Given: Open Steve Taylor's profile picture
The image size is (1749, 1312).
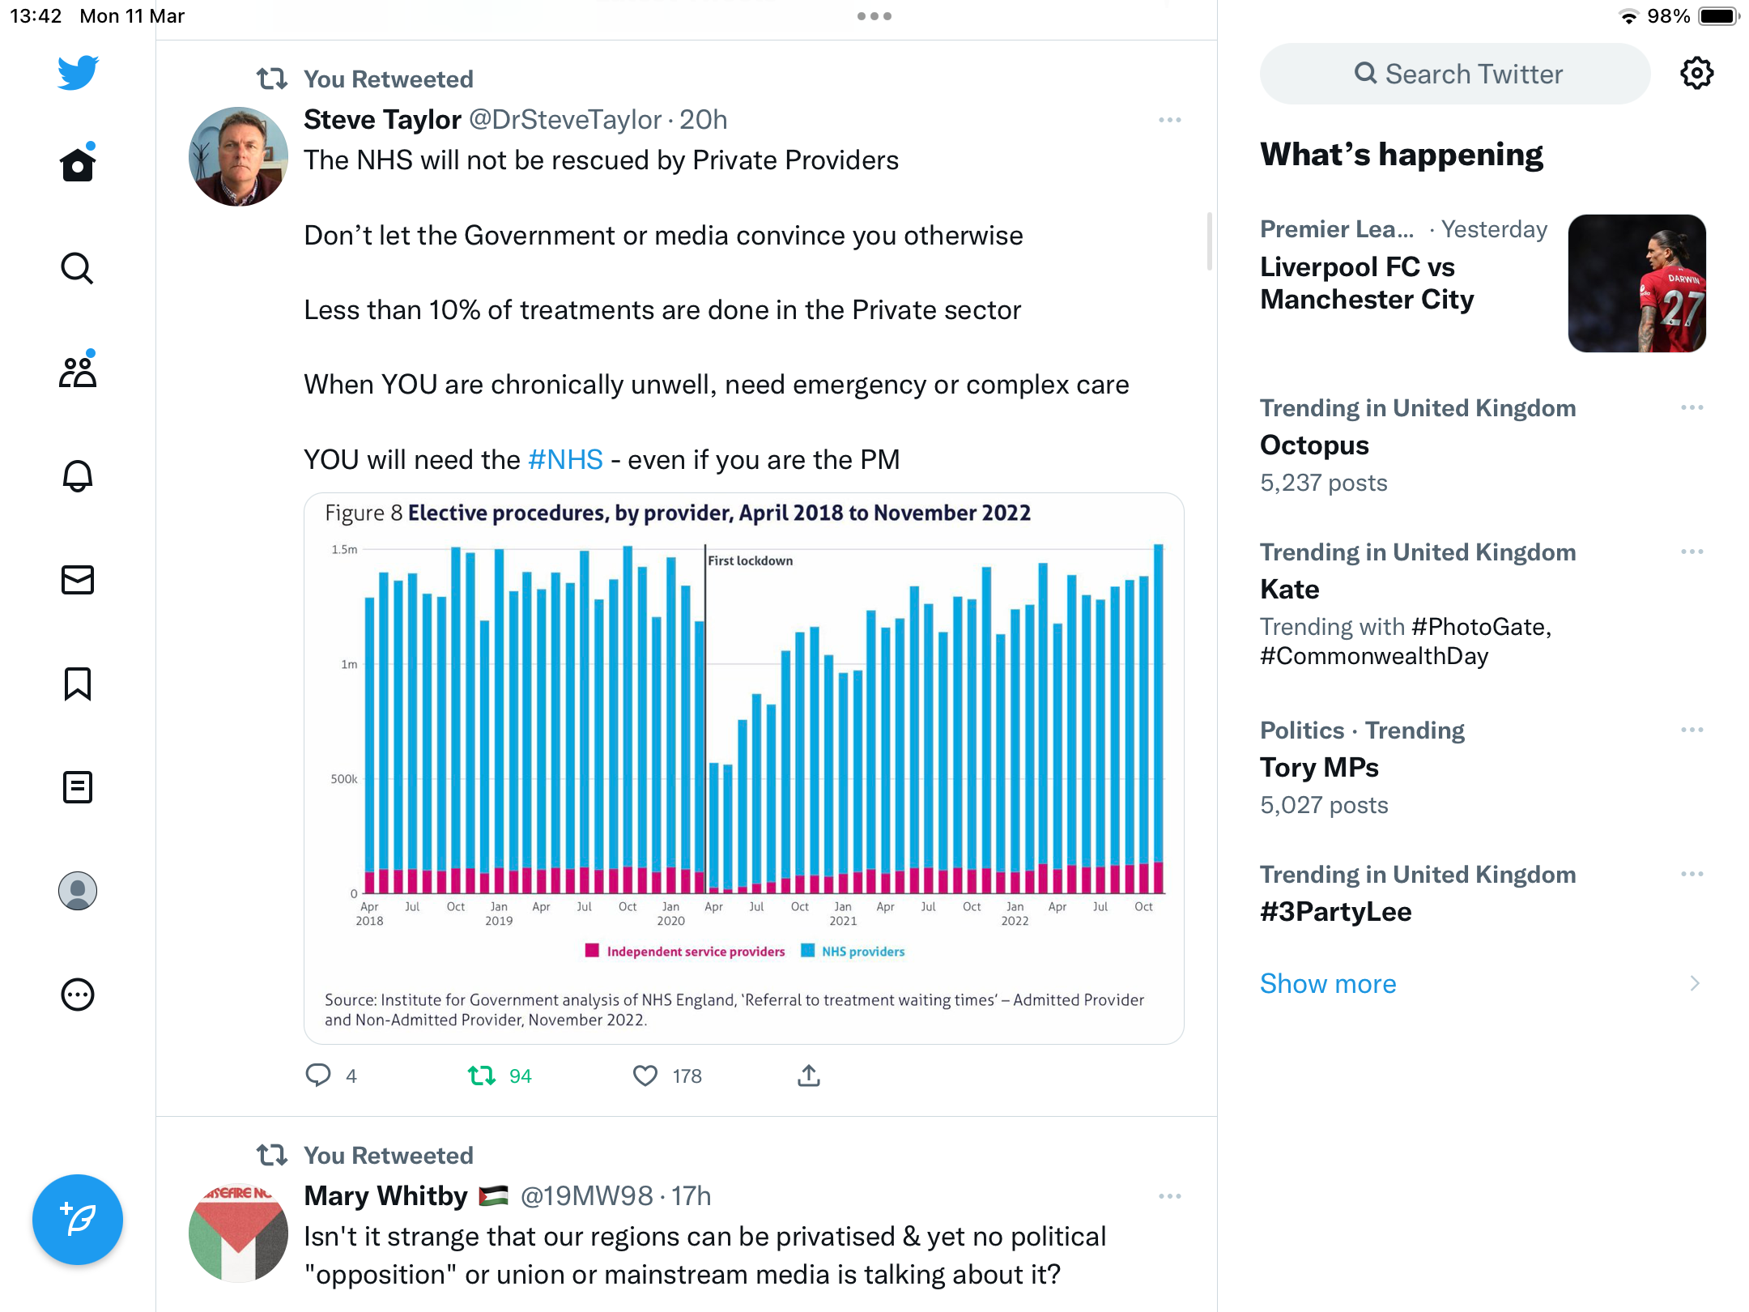Looking at the screenshot, I should coord(238,156).
